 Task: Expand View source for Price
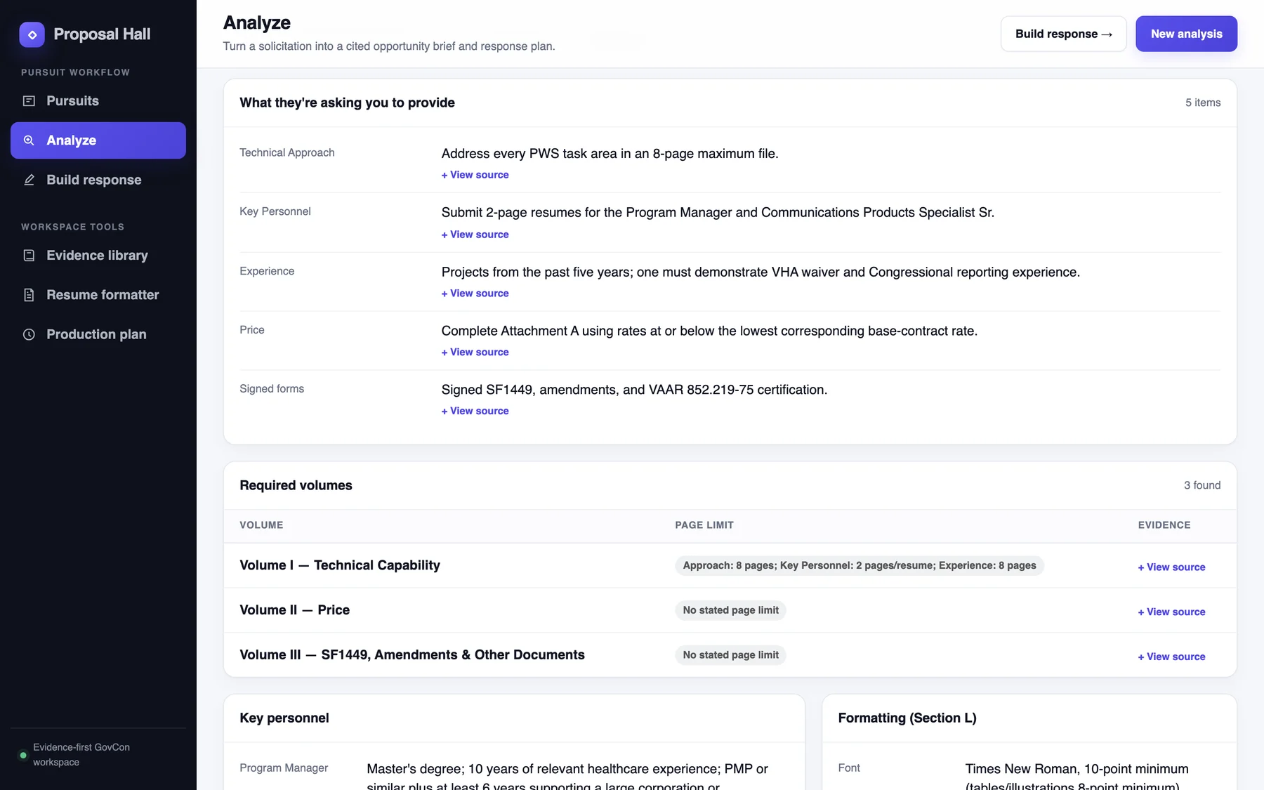(475, 353)
